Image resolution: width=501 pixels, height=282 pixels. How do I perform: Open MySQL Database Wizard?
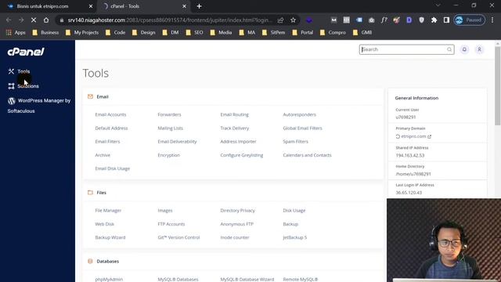point(247,279)
